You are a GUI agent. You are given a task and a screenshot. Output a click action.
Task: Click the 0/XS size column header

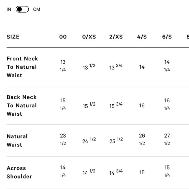[89, 37]
